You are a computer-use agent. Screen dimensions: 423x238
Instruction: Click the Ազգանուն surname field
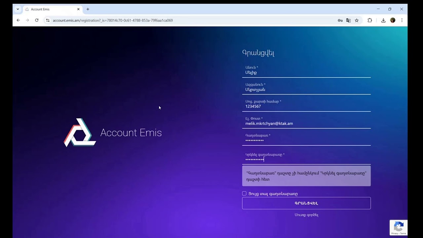point(306,88)
